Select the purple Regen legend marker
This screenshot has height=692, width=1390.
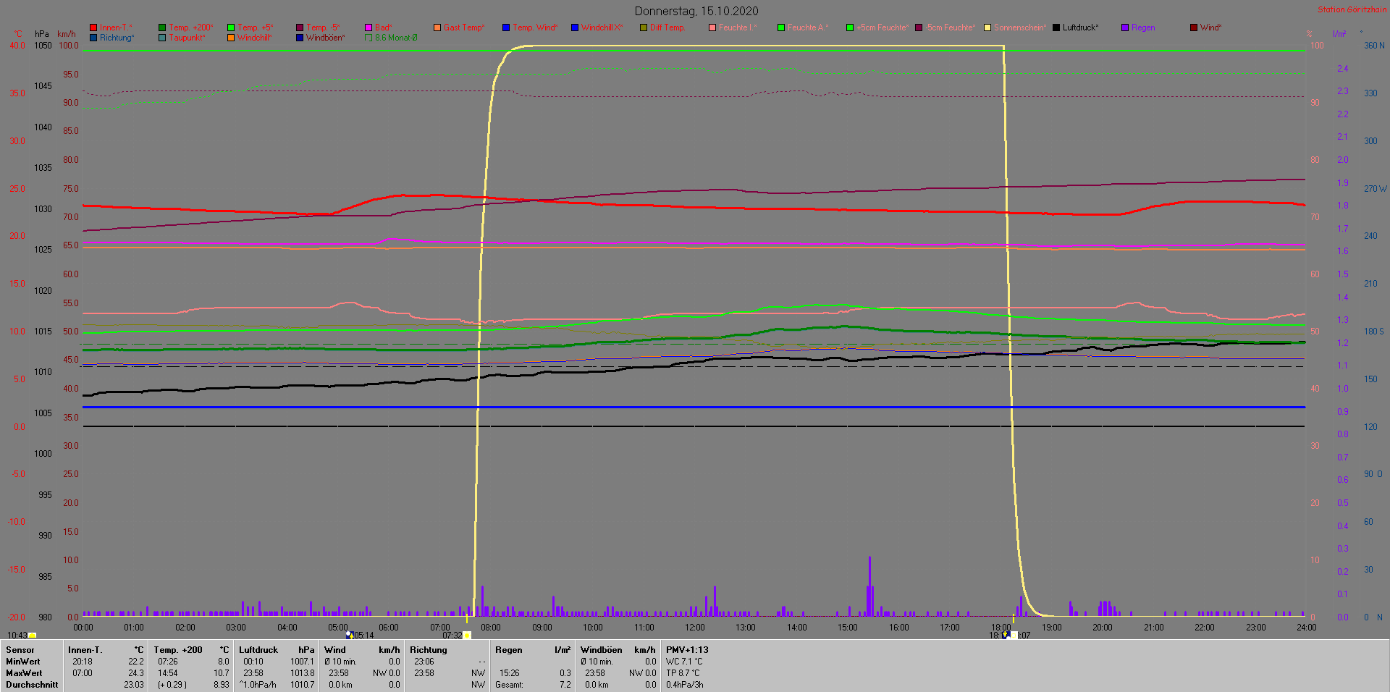[1125, 28]
